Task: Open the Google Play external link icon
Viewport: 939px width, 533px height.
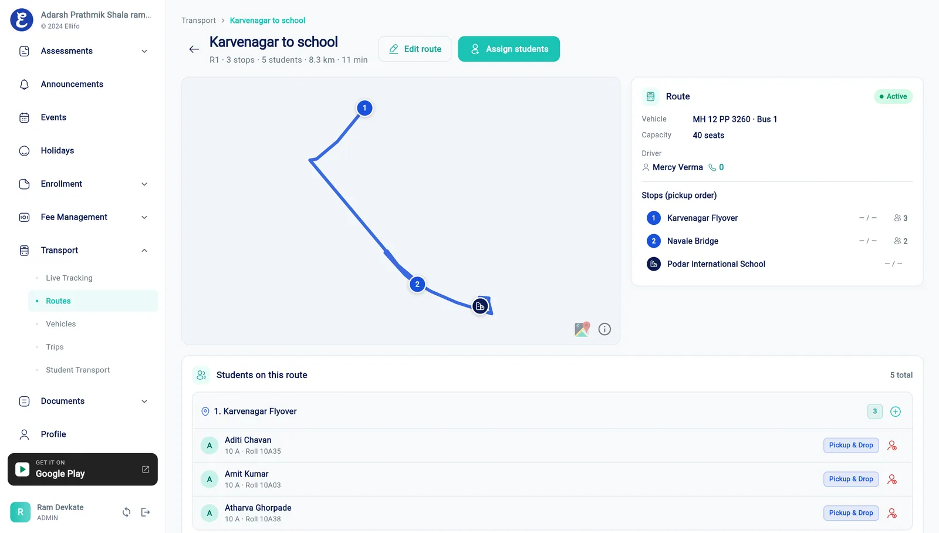Action: (x=146, y=470)
